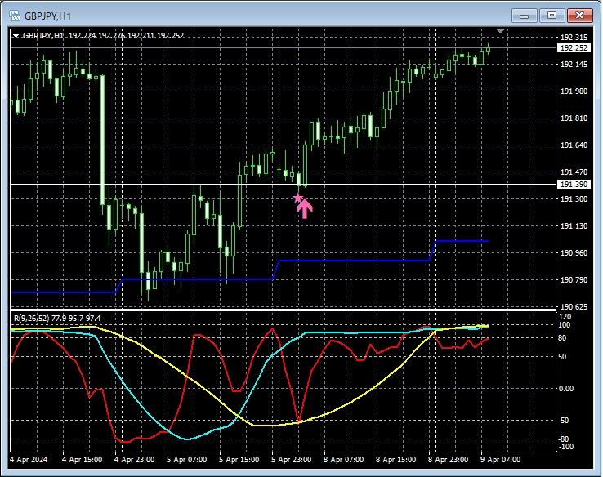Maximize the GBPJPY,H1 chart window

tap(552, 16)
